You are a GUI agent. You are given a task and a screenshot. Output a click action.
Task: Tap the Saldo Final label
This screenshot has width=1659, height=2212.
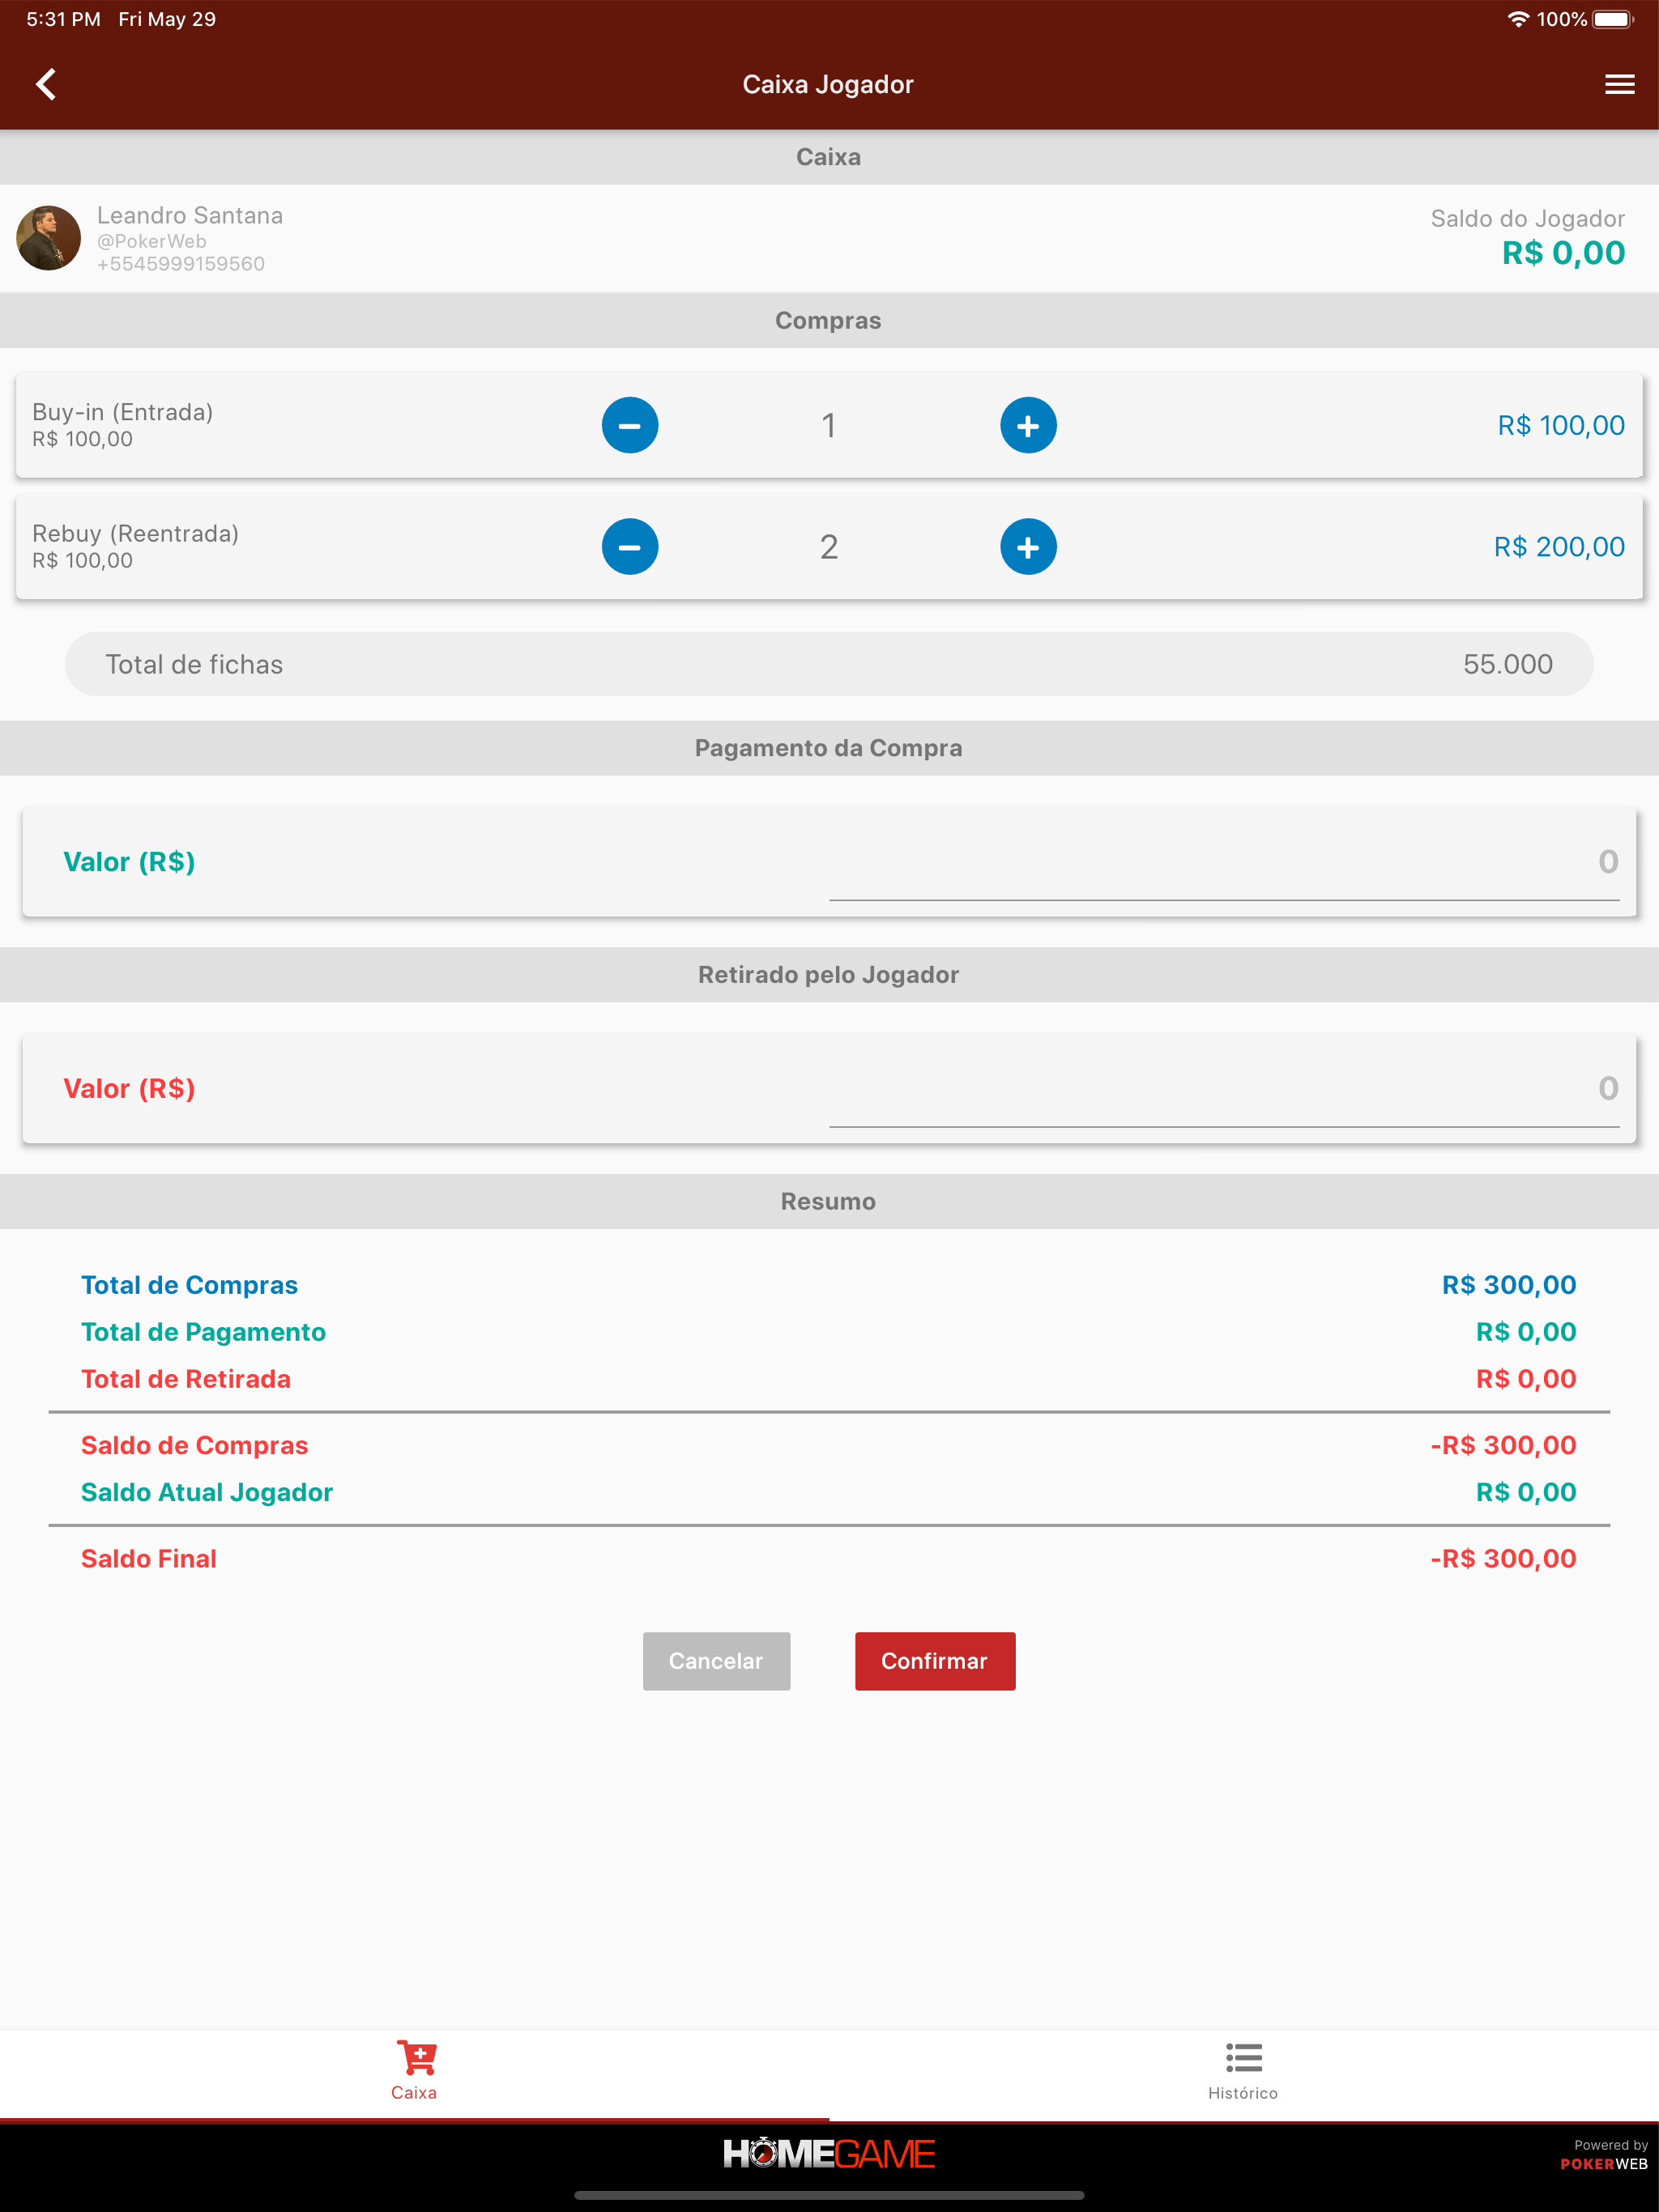[x=149, y=1559]
